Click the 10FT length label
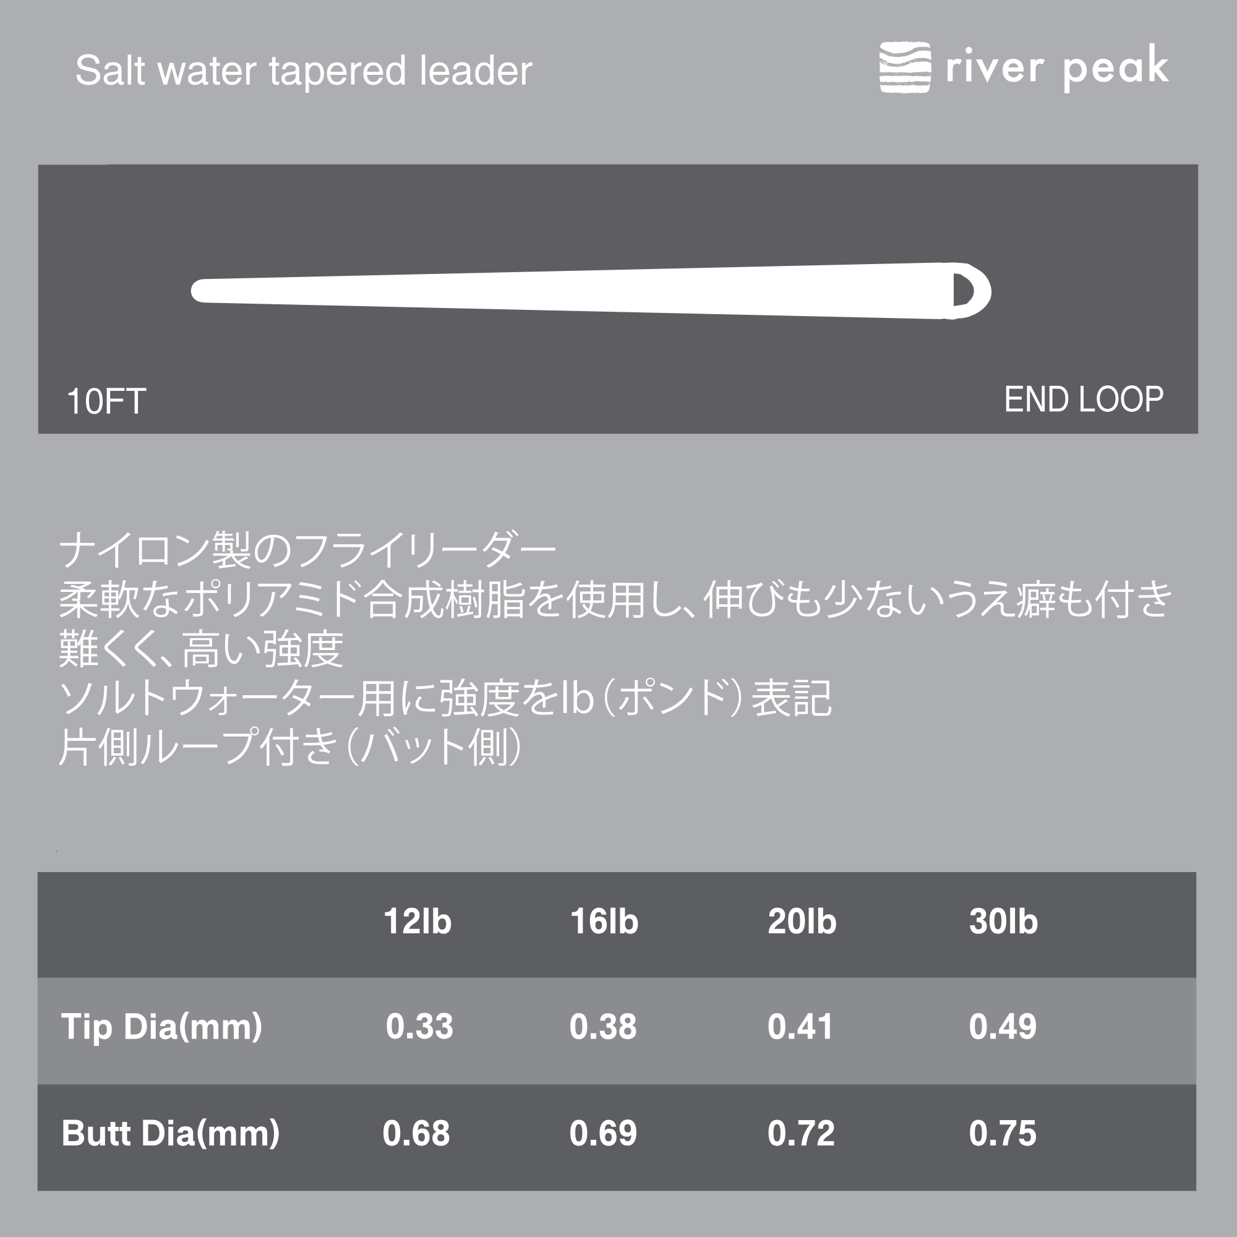The height and width of the screenshot is (1237, 1237). (106, 401)
